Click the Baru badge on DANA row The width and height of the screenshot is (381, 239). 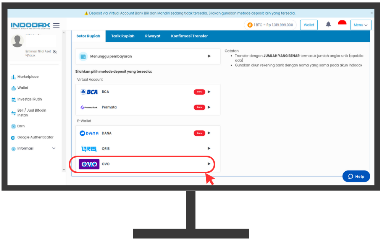[x=200, y=133]
